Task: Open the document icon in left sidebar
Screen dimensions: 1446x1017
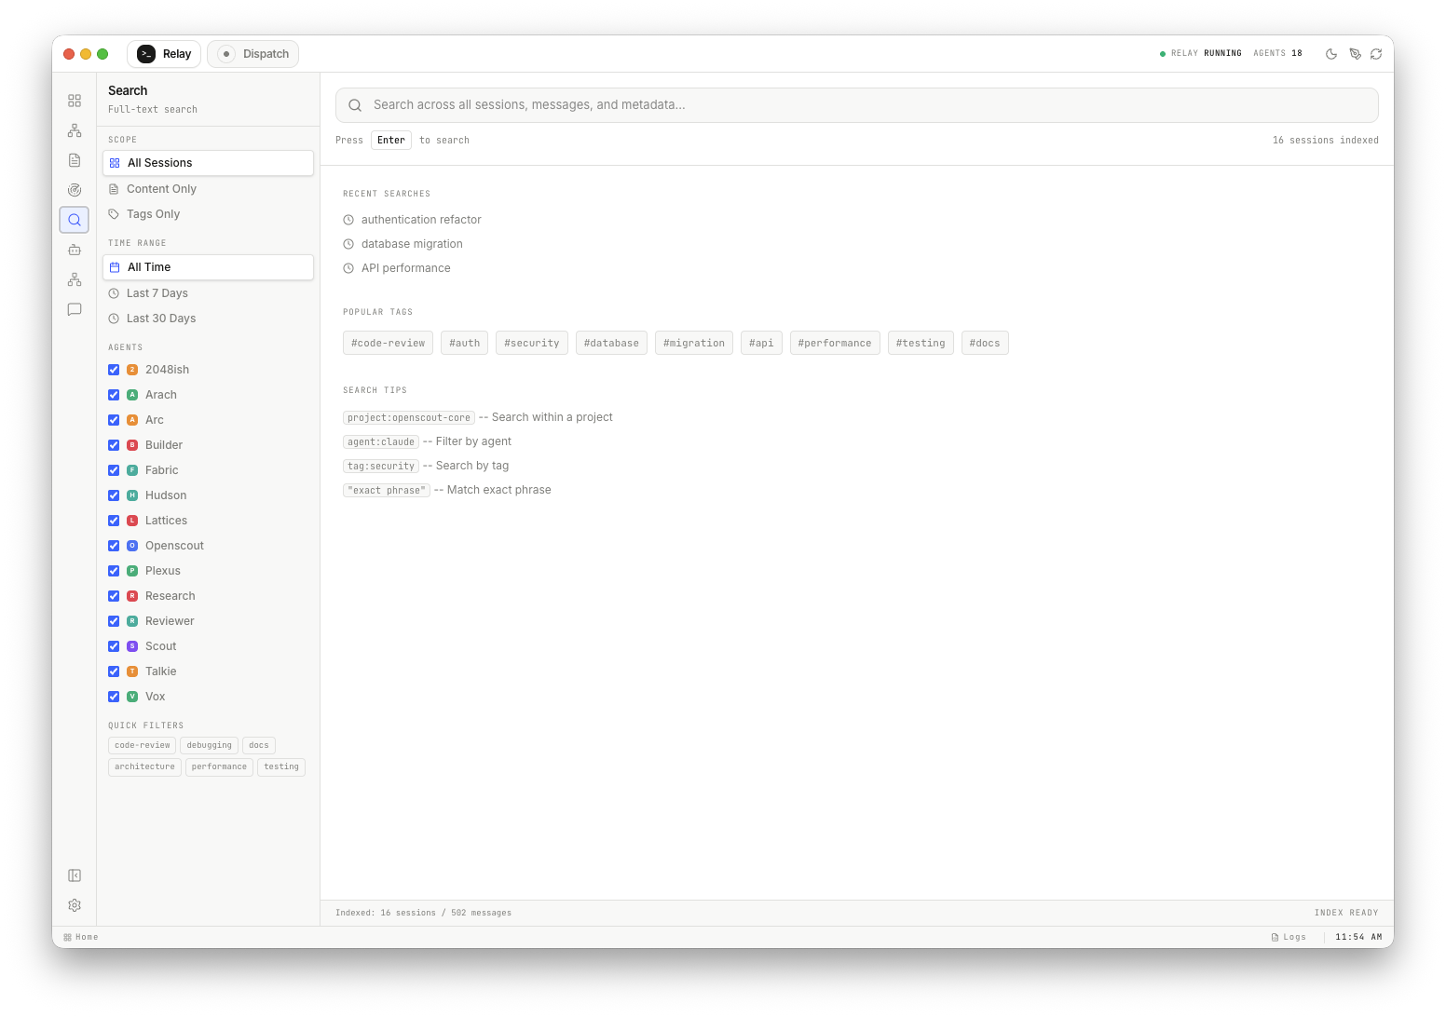Action: [75, 160]
